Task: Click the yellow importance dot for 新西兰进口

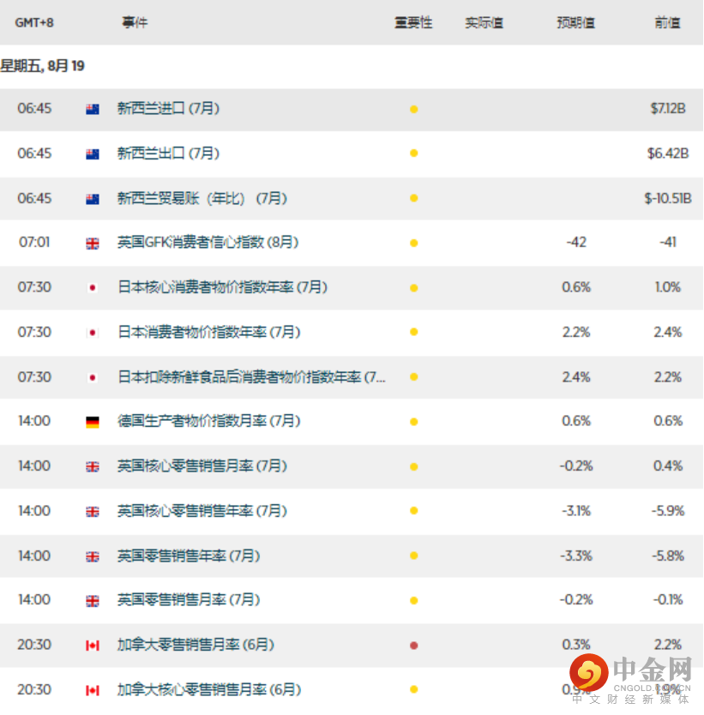Action: tap(414, 110)
